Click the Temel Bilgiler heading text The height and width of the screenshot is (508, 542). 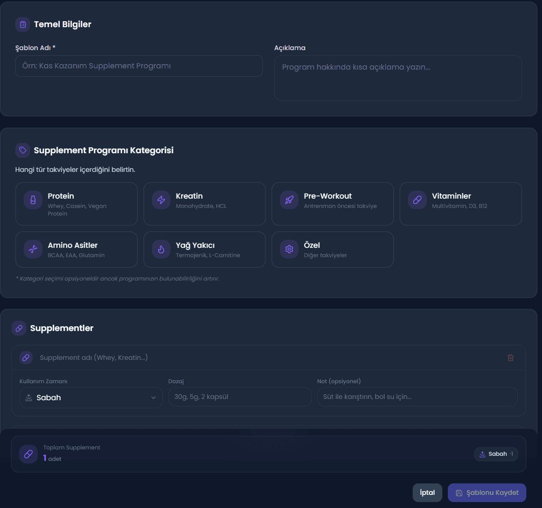coord(63,25)
